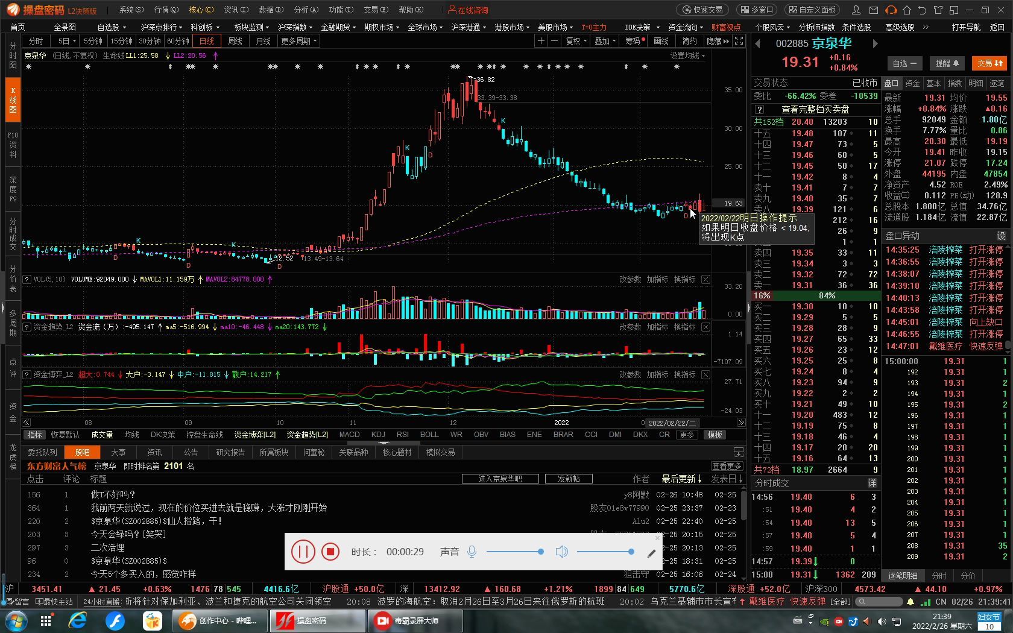Open help for 资金博弈_L2 indicator
This screenshot has width=1013, height=633.
[x=27, y=374]
